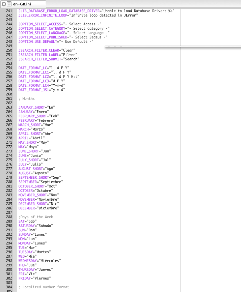Click line SUNDAY="Lunes"
Viewport: 241px width, 292px height.
tap(33, 234)
